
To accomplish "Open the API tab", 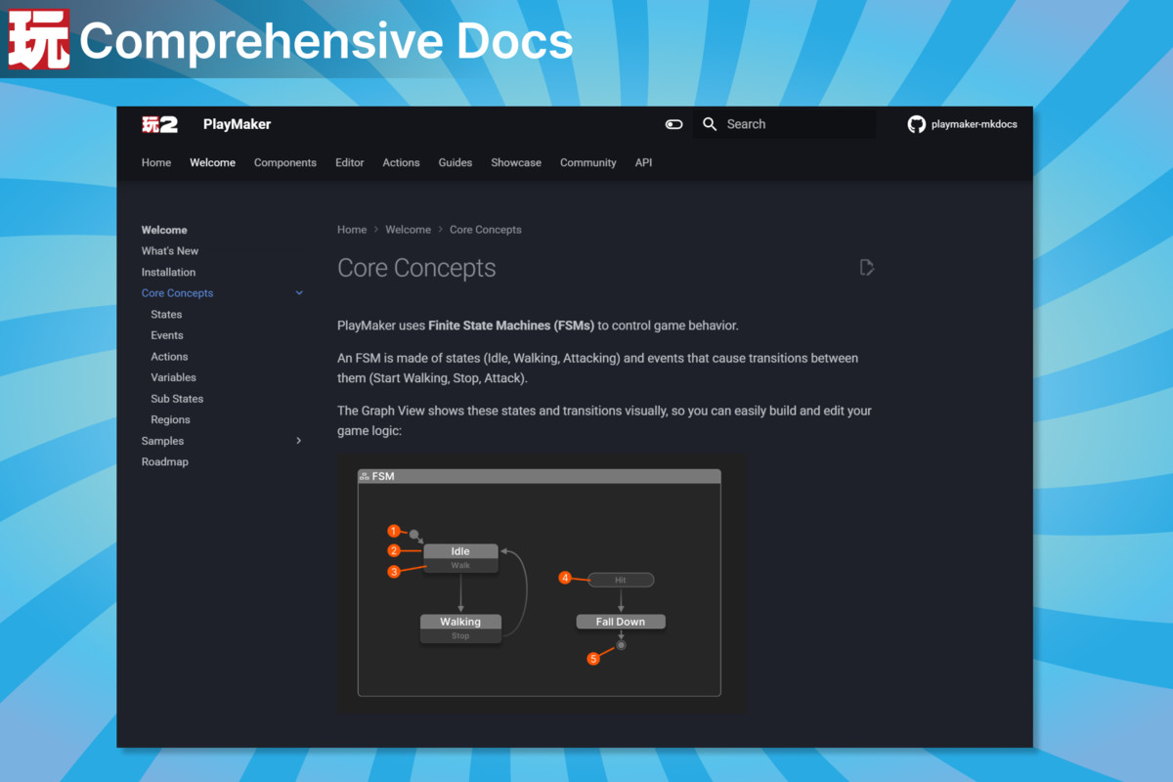I will click(x=643, y=162).
